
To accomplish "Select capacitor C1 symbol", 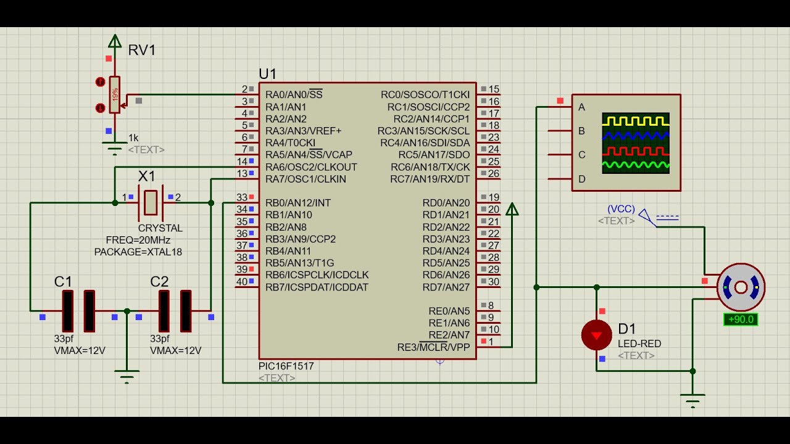I will 78,311.
